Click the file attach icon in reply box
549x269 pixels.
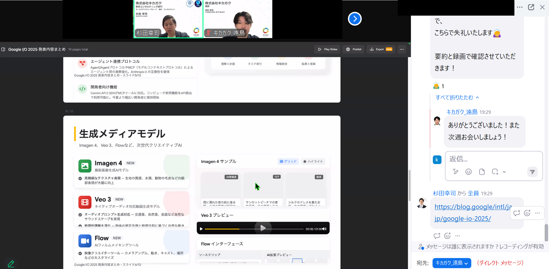pos(482,172)
